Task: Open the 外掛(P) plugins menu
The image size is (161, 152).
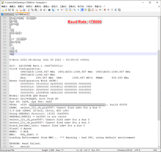Action: (89, 6)
